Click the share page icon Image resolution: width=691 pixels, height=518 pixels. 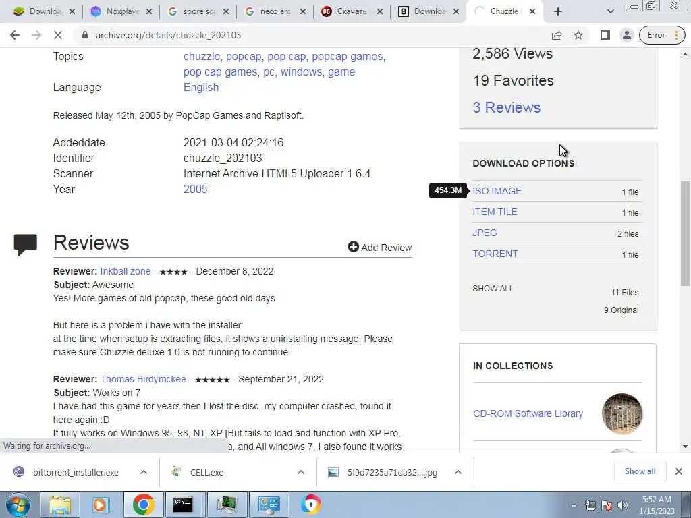coord(557,35)
